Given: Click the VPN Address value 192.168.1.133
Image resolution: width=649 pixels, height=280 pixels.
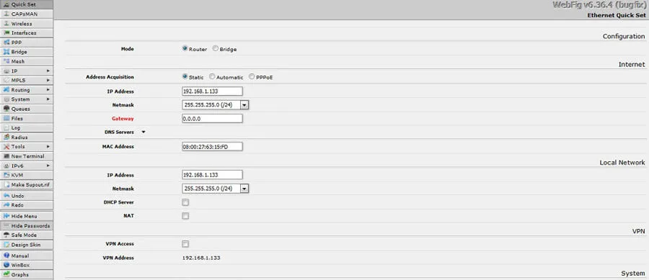Looking at the screenshot, I should [201, 258].
